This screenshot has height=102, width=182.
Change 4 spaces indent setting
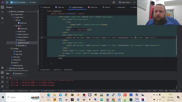173,91
